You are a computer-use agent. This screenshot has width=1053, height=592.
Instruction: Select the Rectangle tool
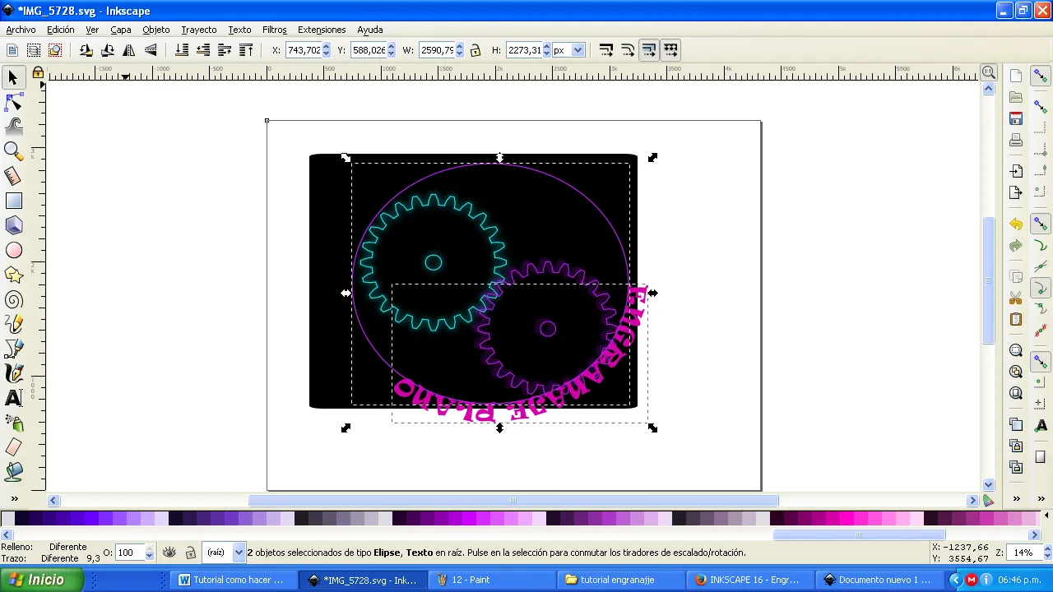coord(13,201)
